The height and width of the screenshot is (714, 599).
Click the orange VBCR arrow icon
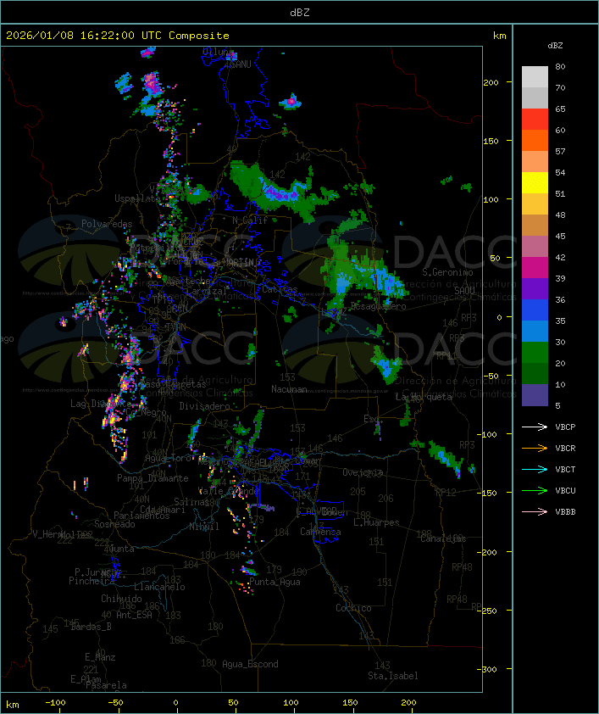(x=535, y=448)
